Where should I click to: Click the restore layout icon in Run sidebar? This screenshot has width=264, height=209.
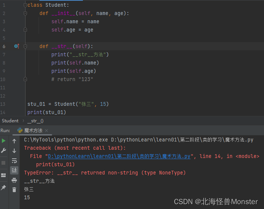pos(3,175)
